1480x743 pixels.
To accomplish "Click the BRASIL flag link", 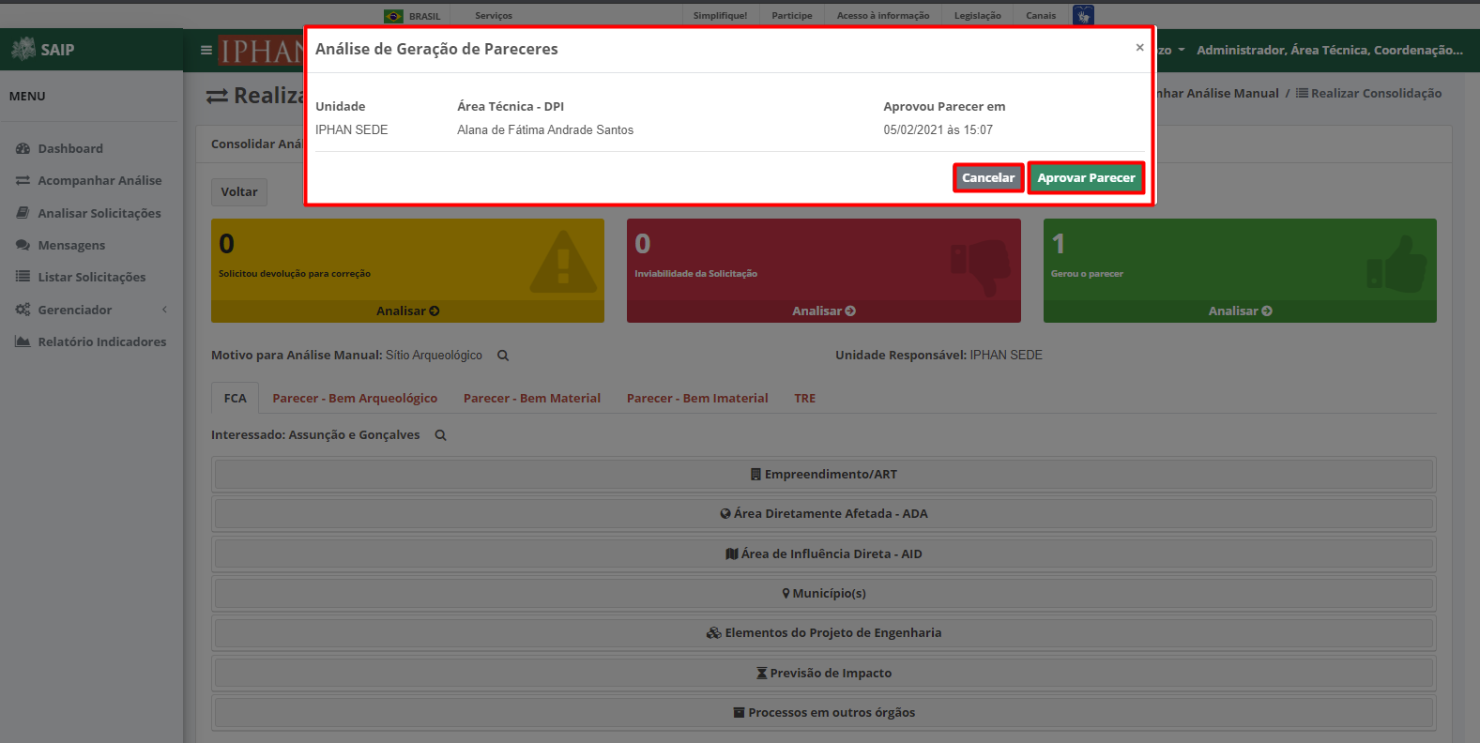I will coord(412,16).
